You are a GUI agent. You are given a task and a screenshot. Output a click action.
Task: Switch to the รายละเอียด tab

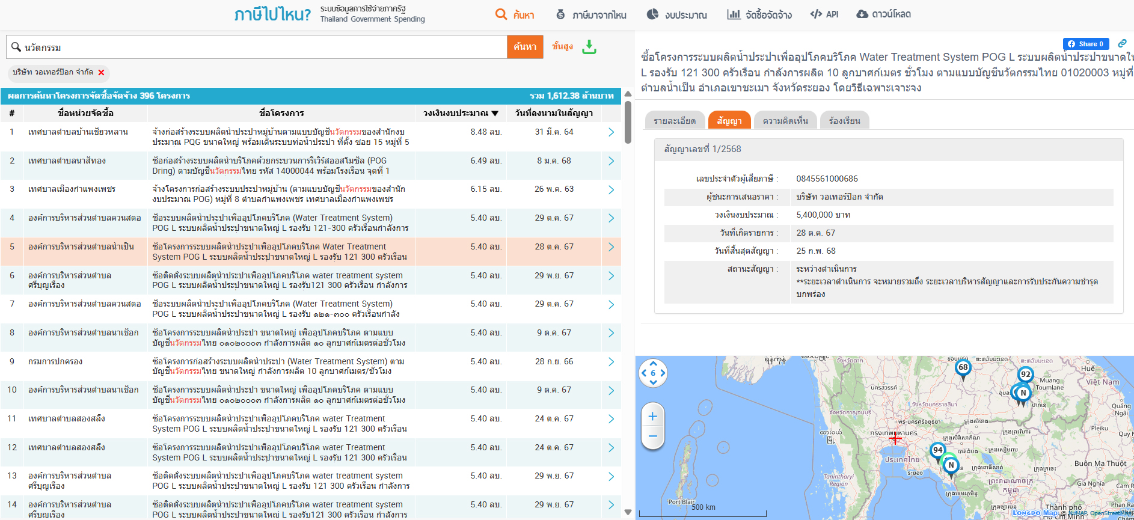coord(675,121)
